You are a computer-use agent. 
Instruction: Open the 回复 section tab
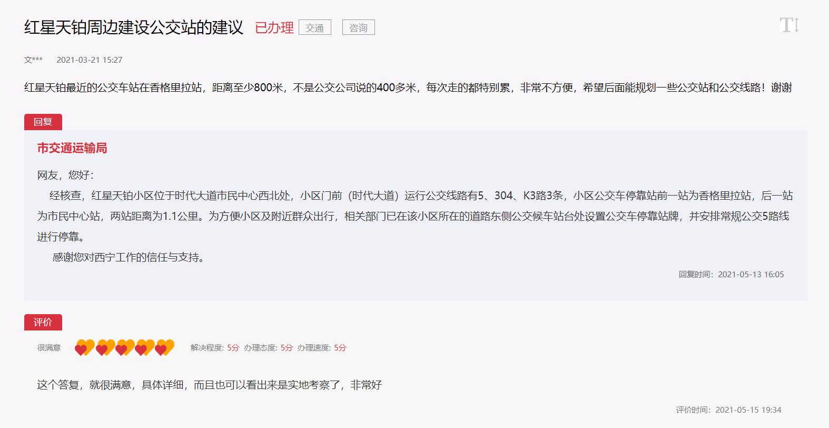[x=43, y=122]
